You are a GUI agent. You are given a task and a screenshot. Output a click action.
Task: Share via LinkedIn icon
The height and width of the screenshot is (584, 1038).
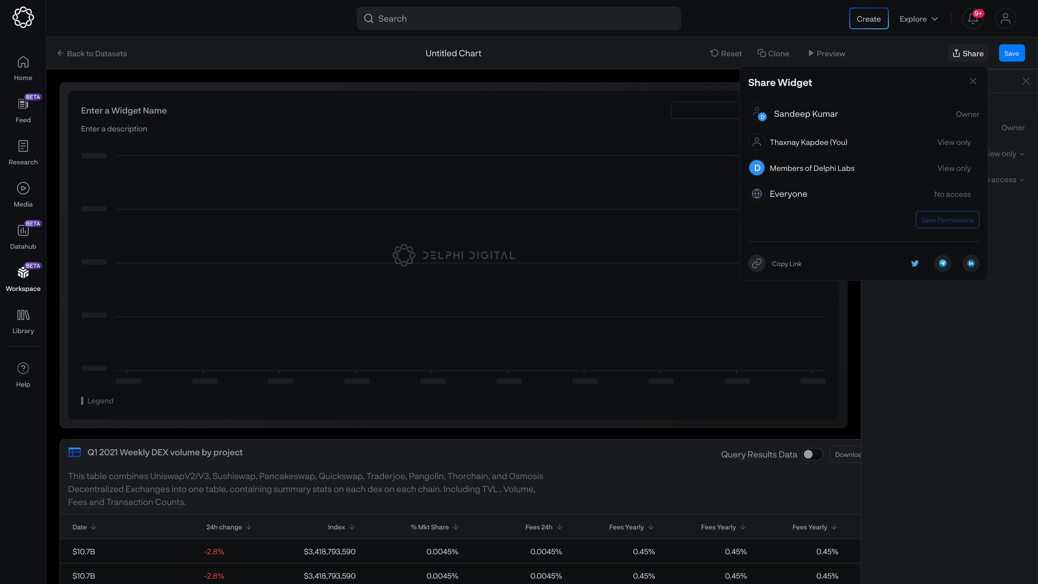[971, 264]
